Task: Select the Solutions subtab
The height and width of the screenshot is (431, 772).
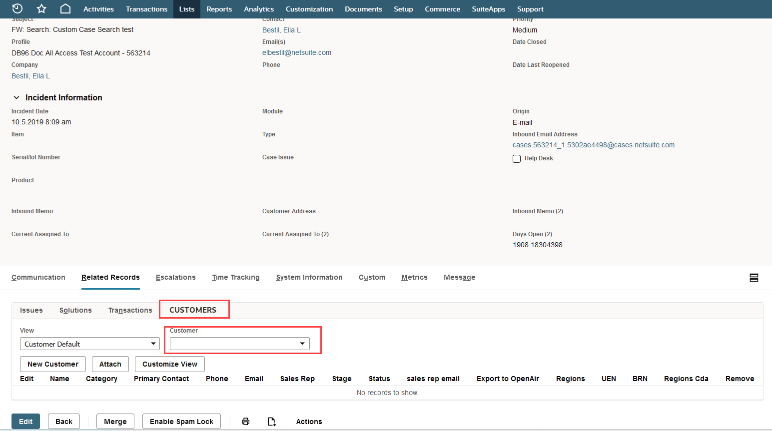Action: [75, 310]
